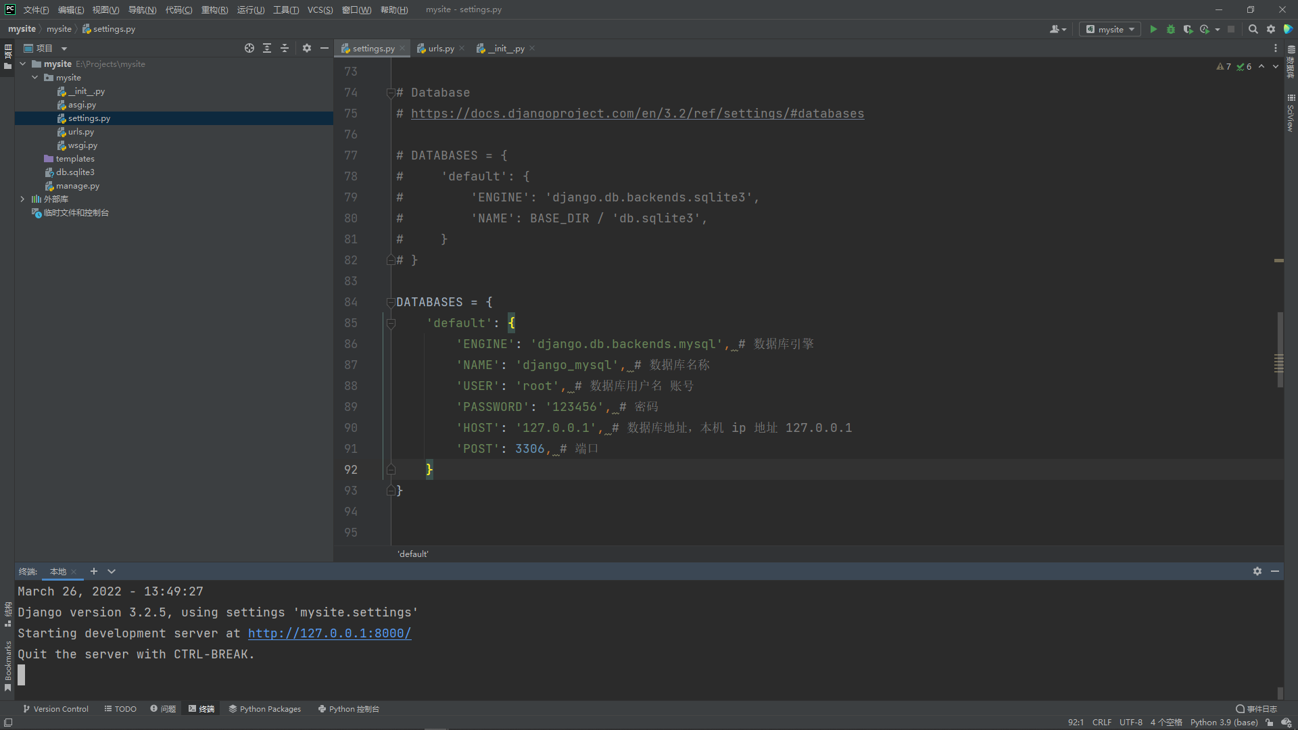Open the 重构(R) menu
The width and height of the screenshot is (1298, 730).
pyautogui.click(x=214, y=9)
